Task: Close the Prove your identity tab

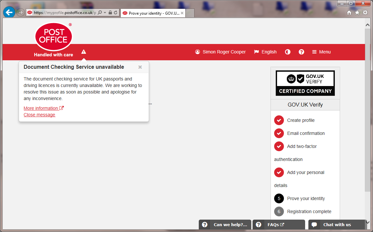Action: click(x=182, y=13)
